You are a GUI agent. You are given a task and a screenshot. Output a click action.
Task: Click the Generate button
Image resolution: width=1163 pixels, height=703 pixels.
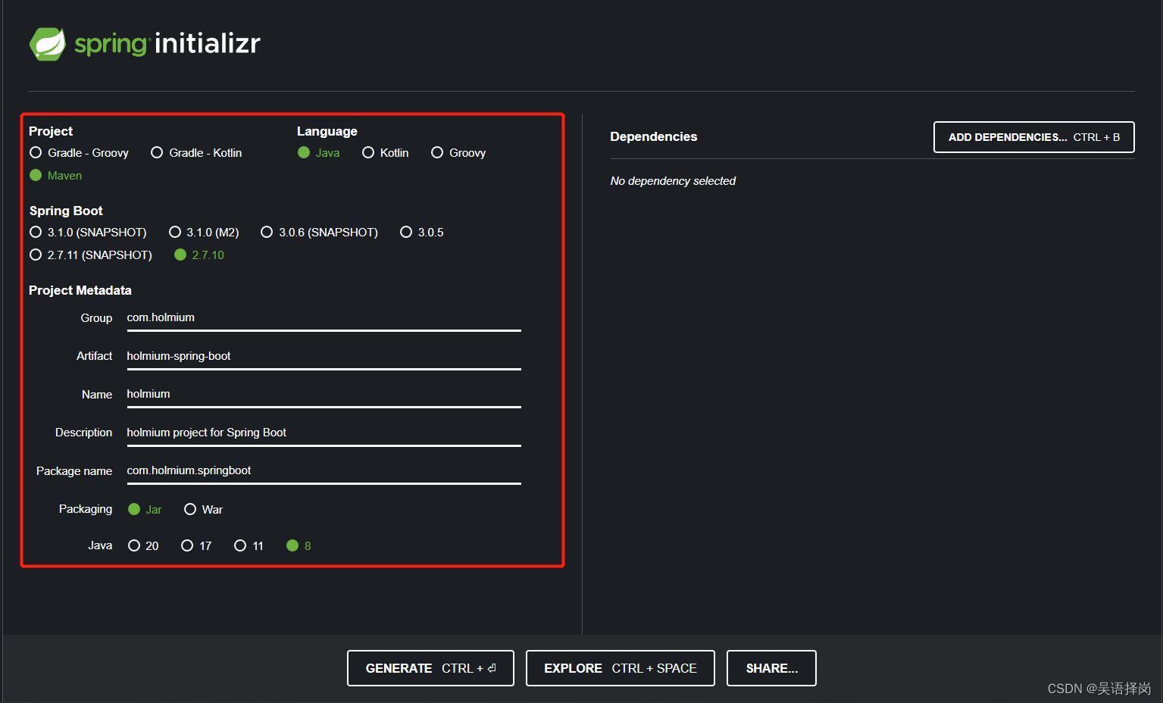(430, 668)
